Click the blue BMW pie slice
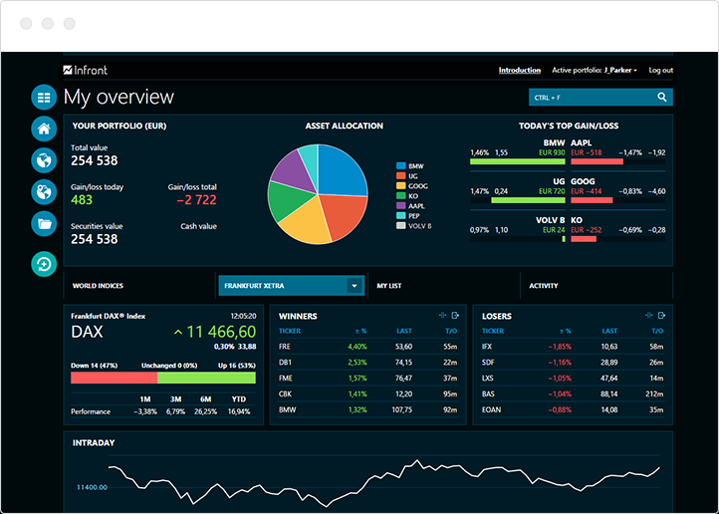The width and height of the screenshot is (719, 514). [x=342, y=172]
